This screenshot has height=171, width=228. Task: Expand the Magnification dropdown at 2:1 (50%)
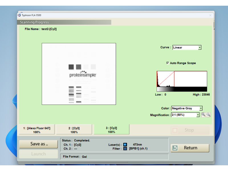(x=185, y=115)
